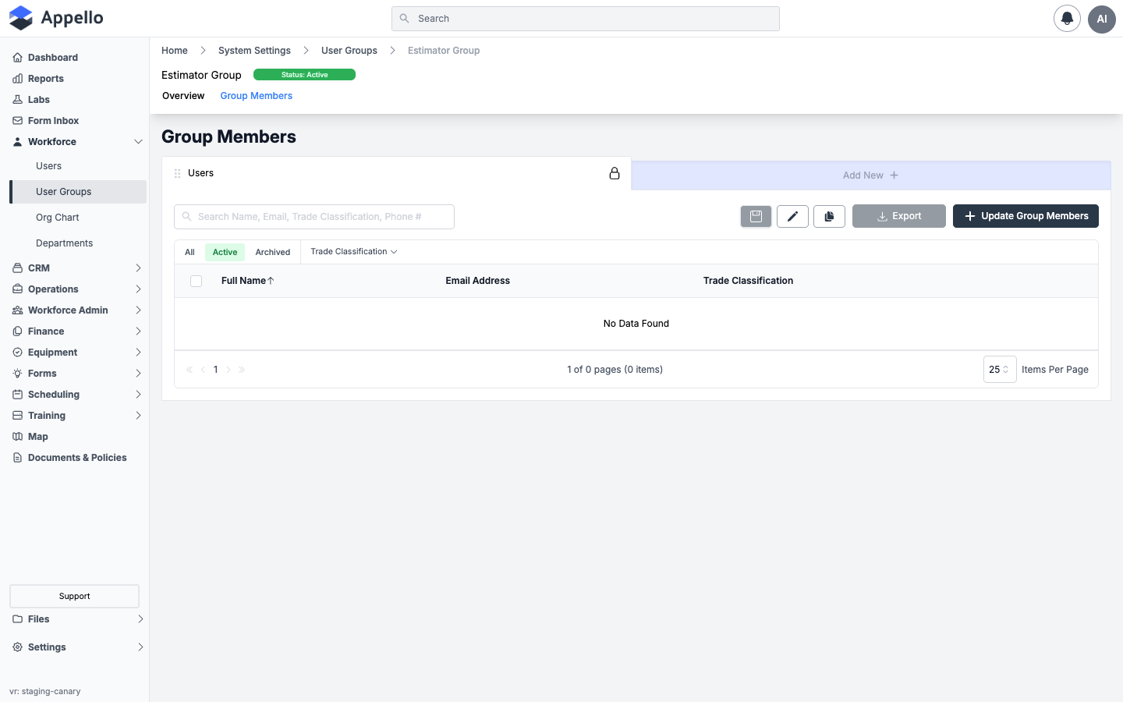Screen dimensions: 1123x716
Task: Click the Map icon in sidebar
Action: pos(17,437)
